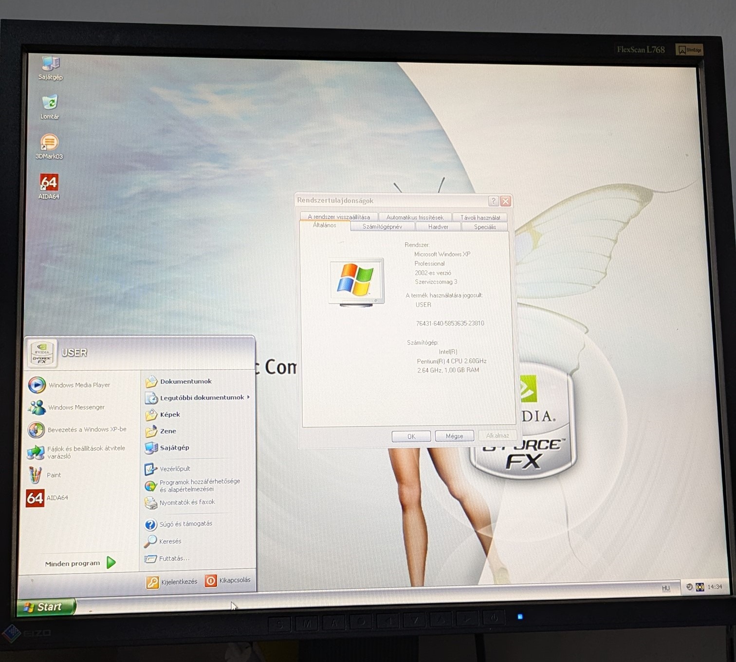Open the Lomtár recycle bin icon

pyautogui.click(x=50, y=107)
